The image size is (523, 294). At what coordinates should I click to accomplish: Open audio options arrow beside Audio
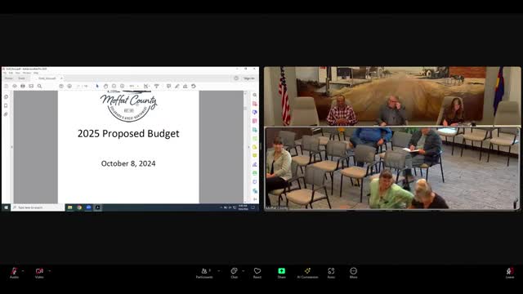(23, 270)
